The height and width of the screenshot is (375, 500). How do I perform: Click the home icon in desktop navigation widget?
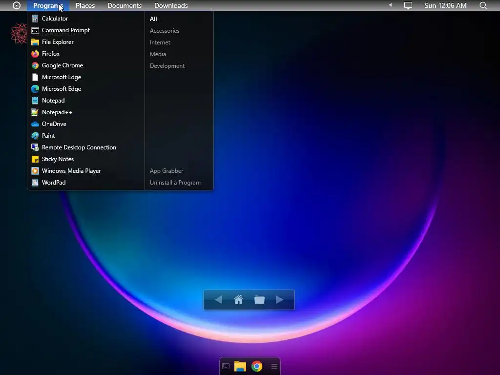tap(238, 300)
